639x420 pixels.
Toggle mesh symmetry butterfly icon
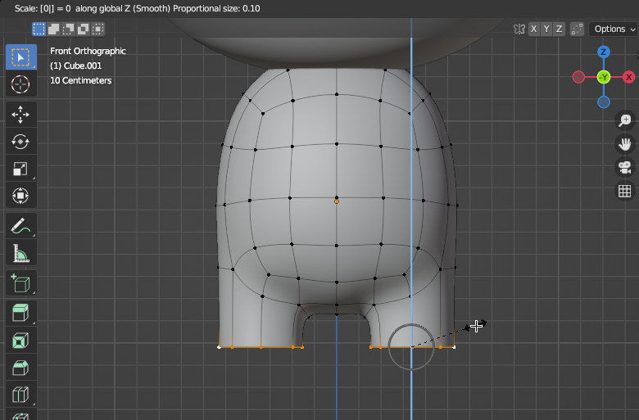pos(519,29)
